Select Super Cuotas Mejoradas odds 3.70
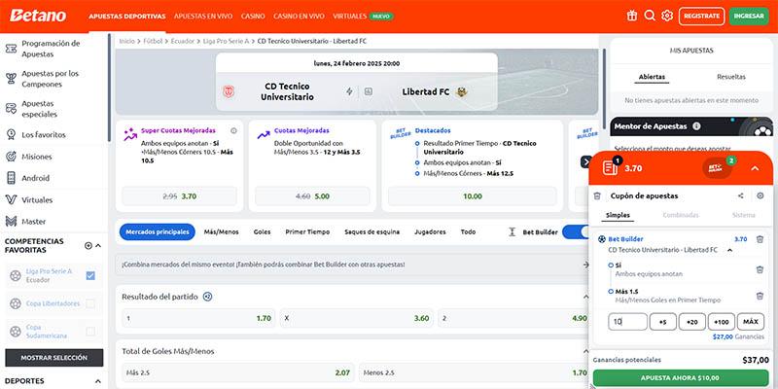Screen dimensions: 778x389 179,196
